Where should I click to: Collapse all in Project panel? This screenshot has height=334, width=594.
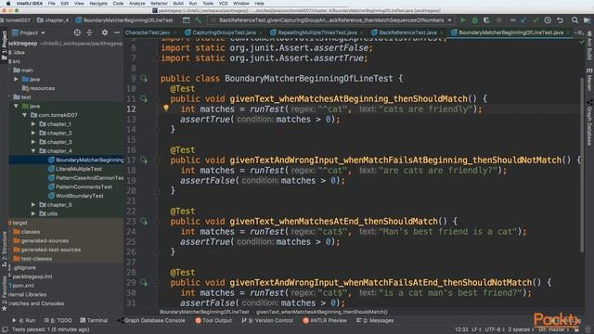[89, 32]
